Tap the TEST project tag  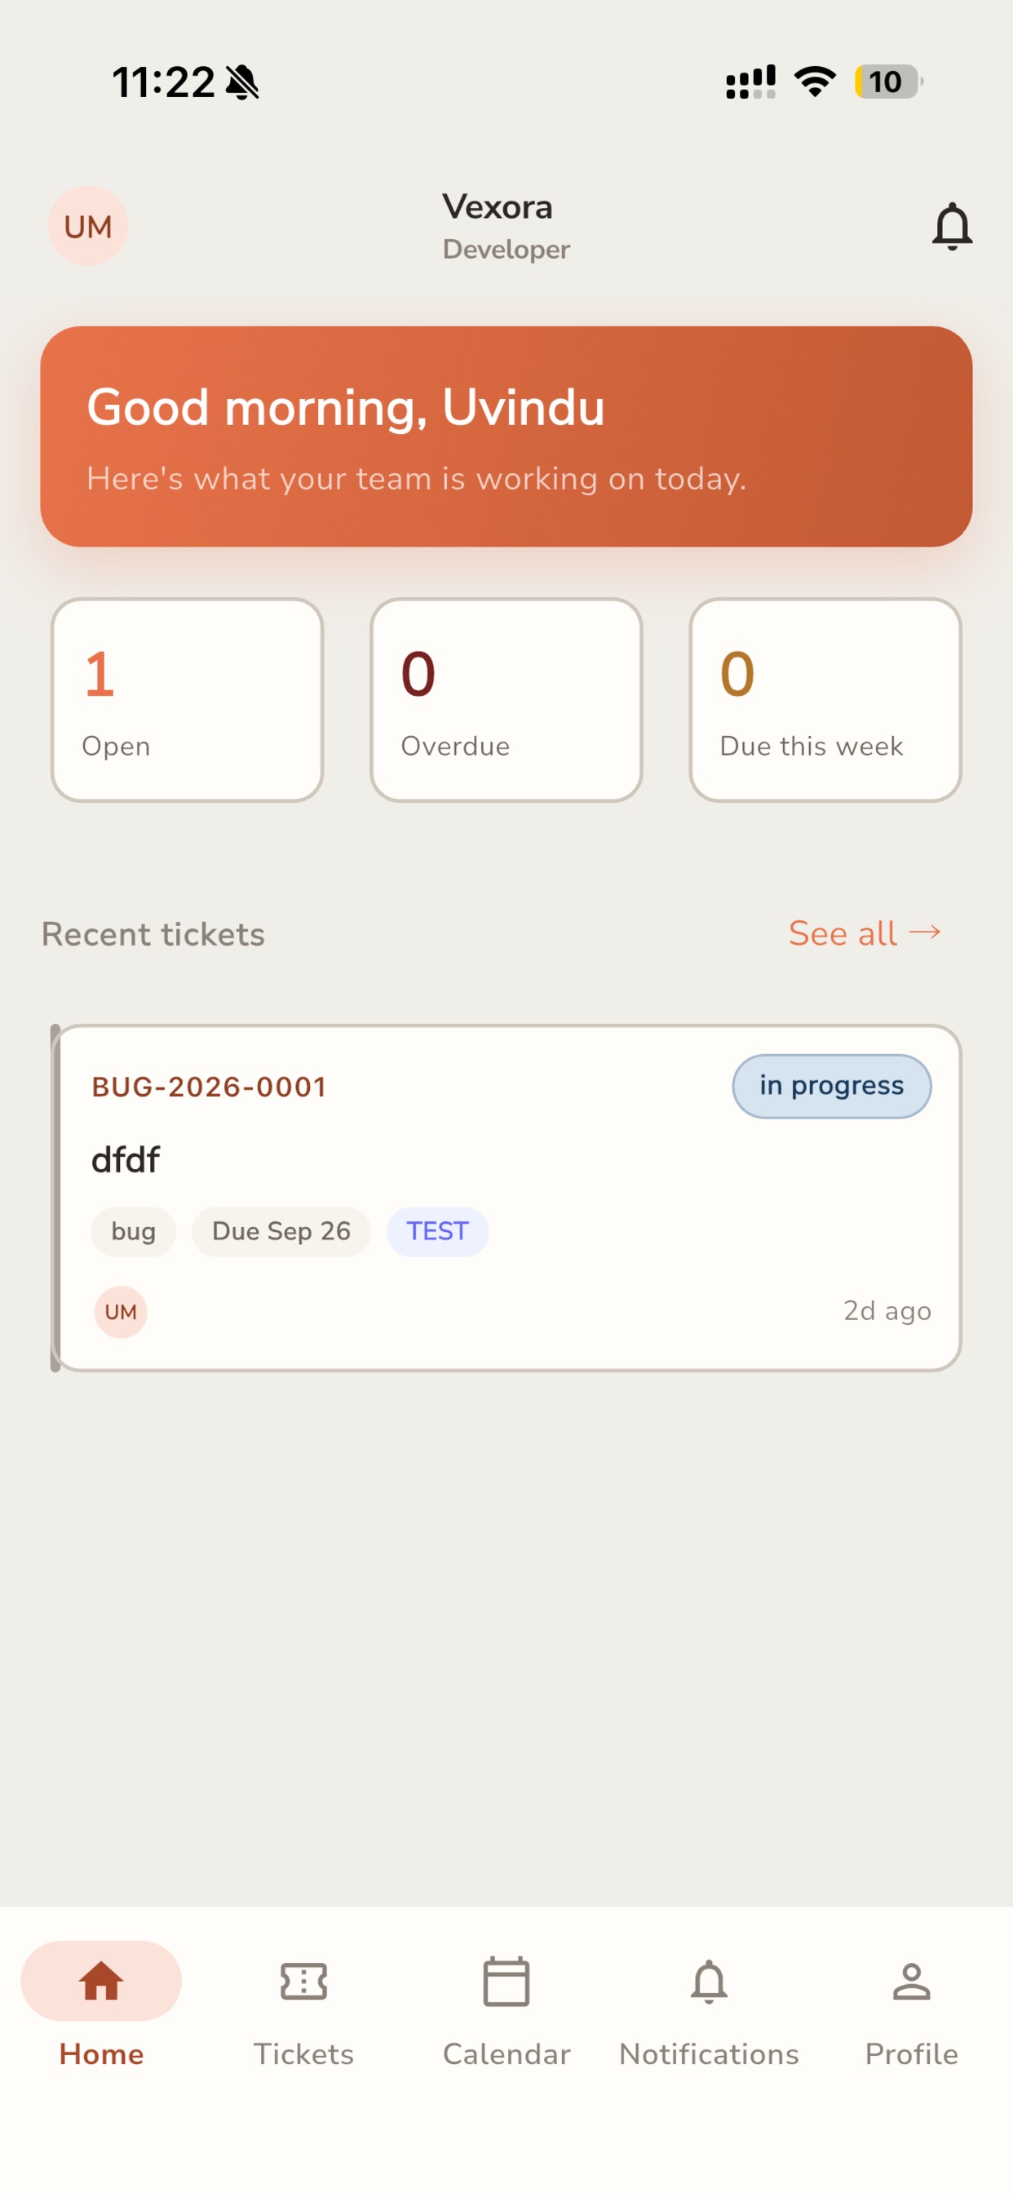[437, 1231]
